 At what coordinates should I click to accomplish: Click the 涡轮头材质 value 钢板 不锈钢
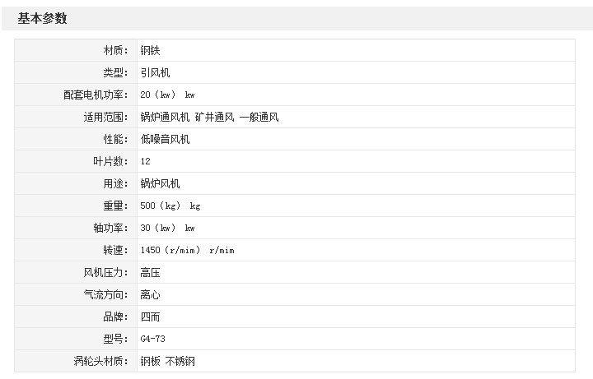168,361
